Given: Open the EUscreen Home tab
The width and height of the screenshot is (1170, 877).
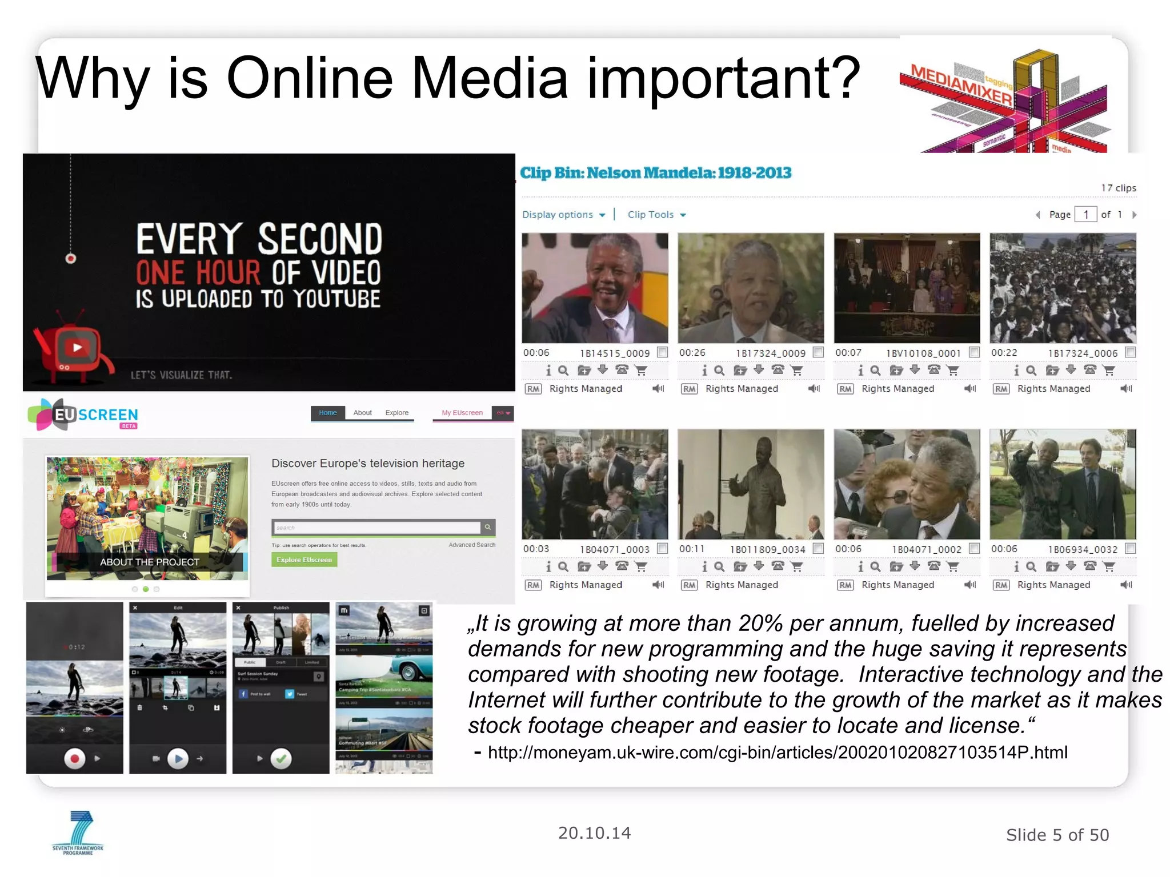Looking at the screenshot, I should [x=328, y=413].
